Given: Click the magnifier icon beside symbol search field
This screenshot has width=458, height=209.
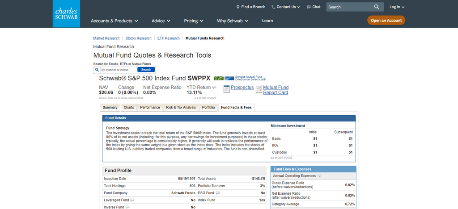Looking at the screenshot, I should (97, 70).
